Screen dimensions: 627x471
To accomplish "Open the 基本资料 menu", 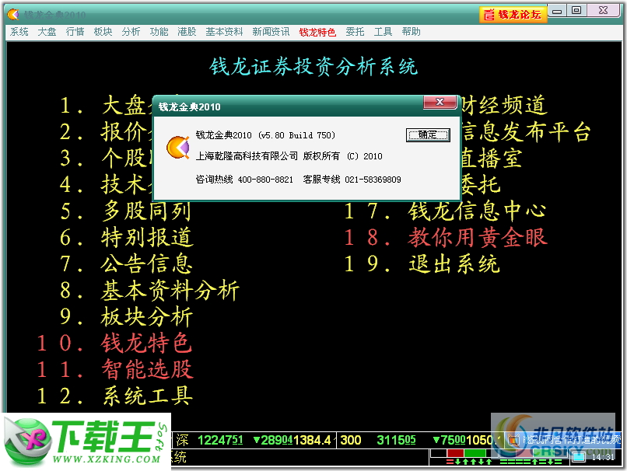I will point(224,32).
